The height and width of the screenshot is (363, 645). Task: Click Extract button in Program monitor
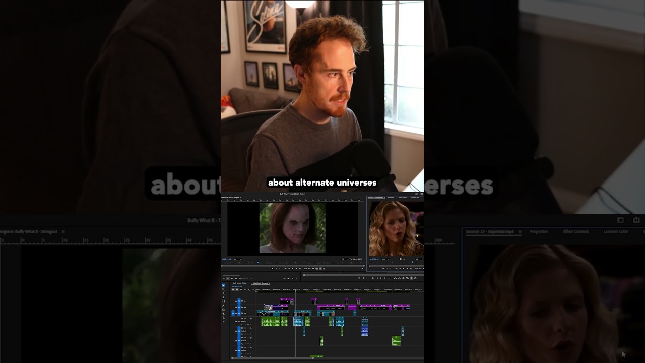[x=309, y=269]
